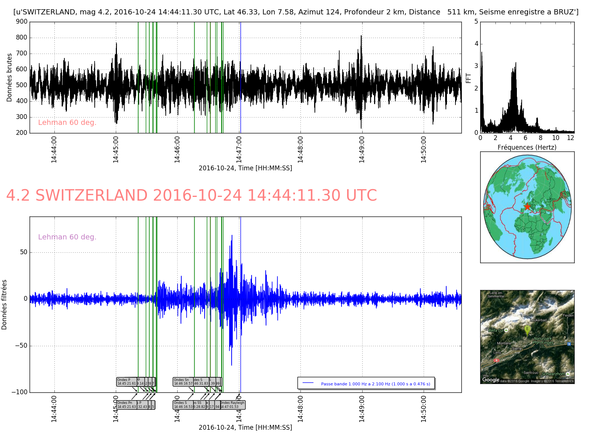Click the blue line sample in the legend
The height and width of the screenshot is (436, 592).
coord(308,383)
